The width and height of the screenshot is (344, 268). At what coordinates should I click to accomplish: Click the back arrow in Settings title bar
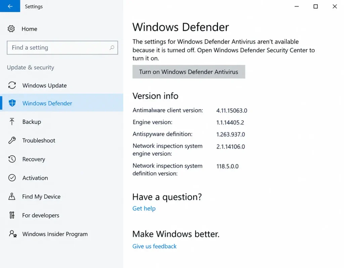[10, 6]
